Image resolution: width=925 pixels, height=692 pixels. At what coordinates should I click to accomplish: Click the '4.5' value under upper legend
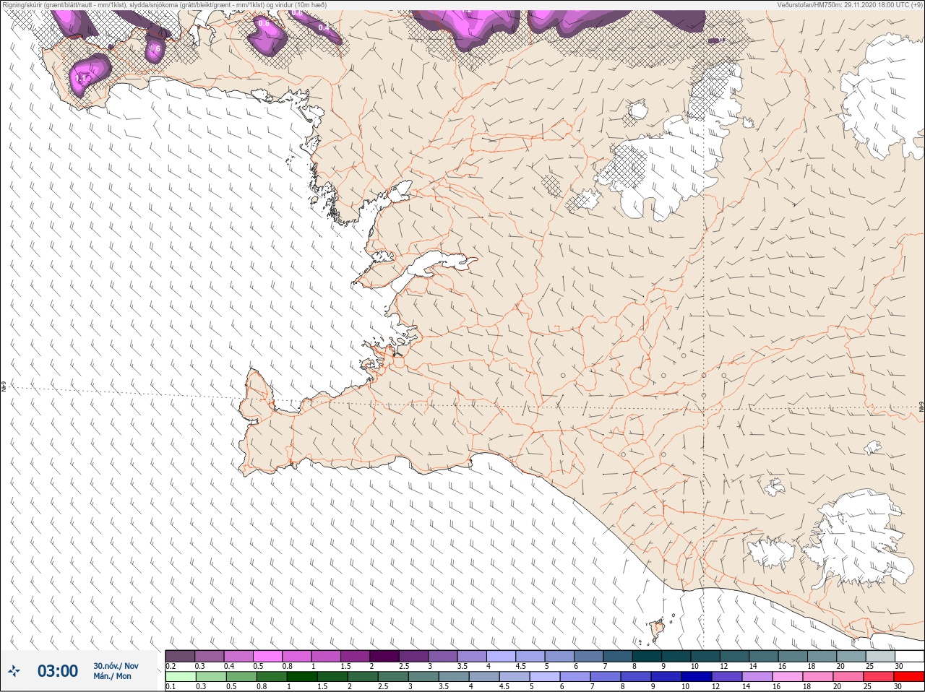pyautogui.click(x=520, y=666)
